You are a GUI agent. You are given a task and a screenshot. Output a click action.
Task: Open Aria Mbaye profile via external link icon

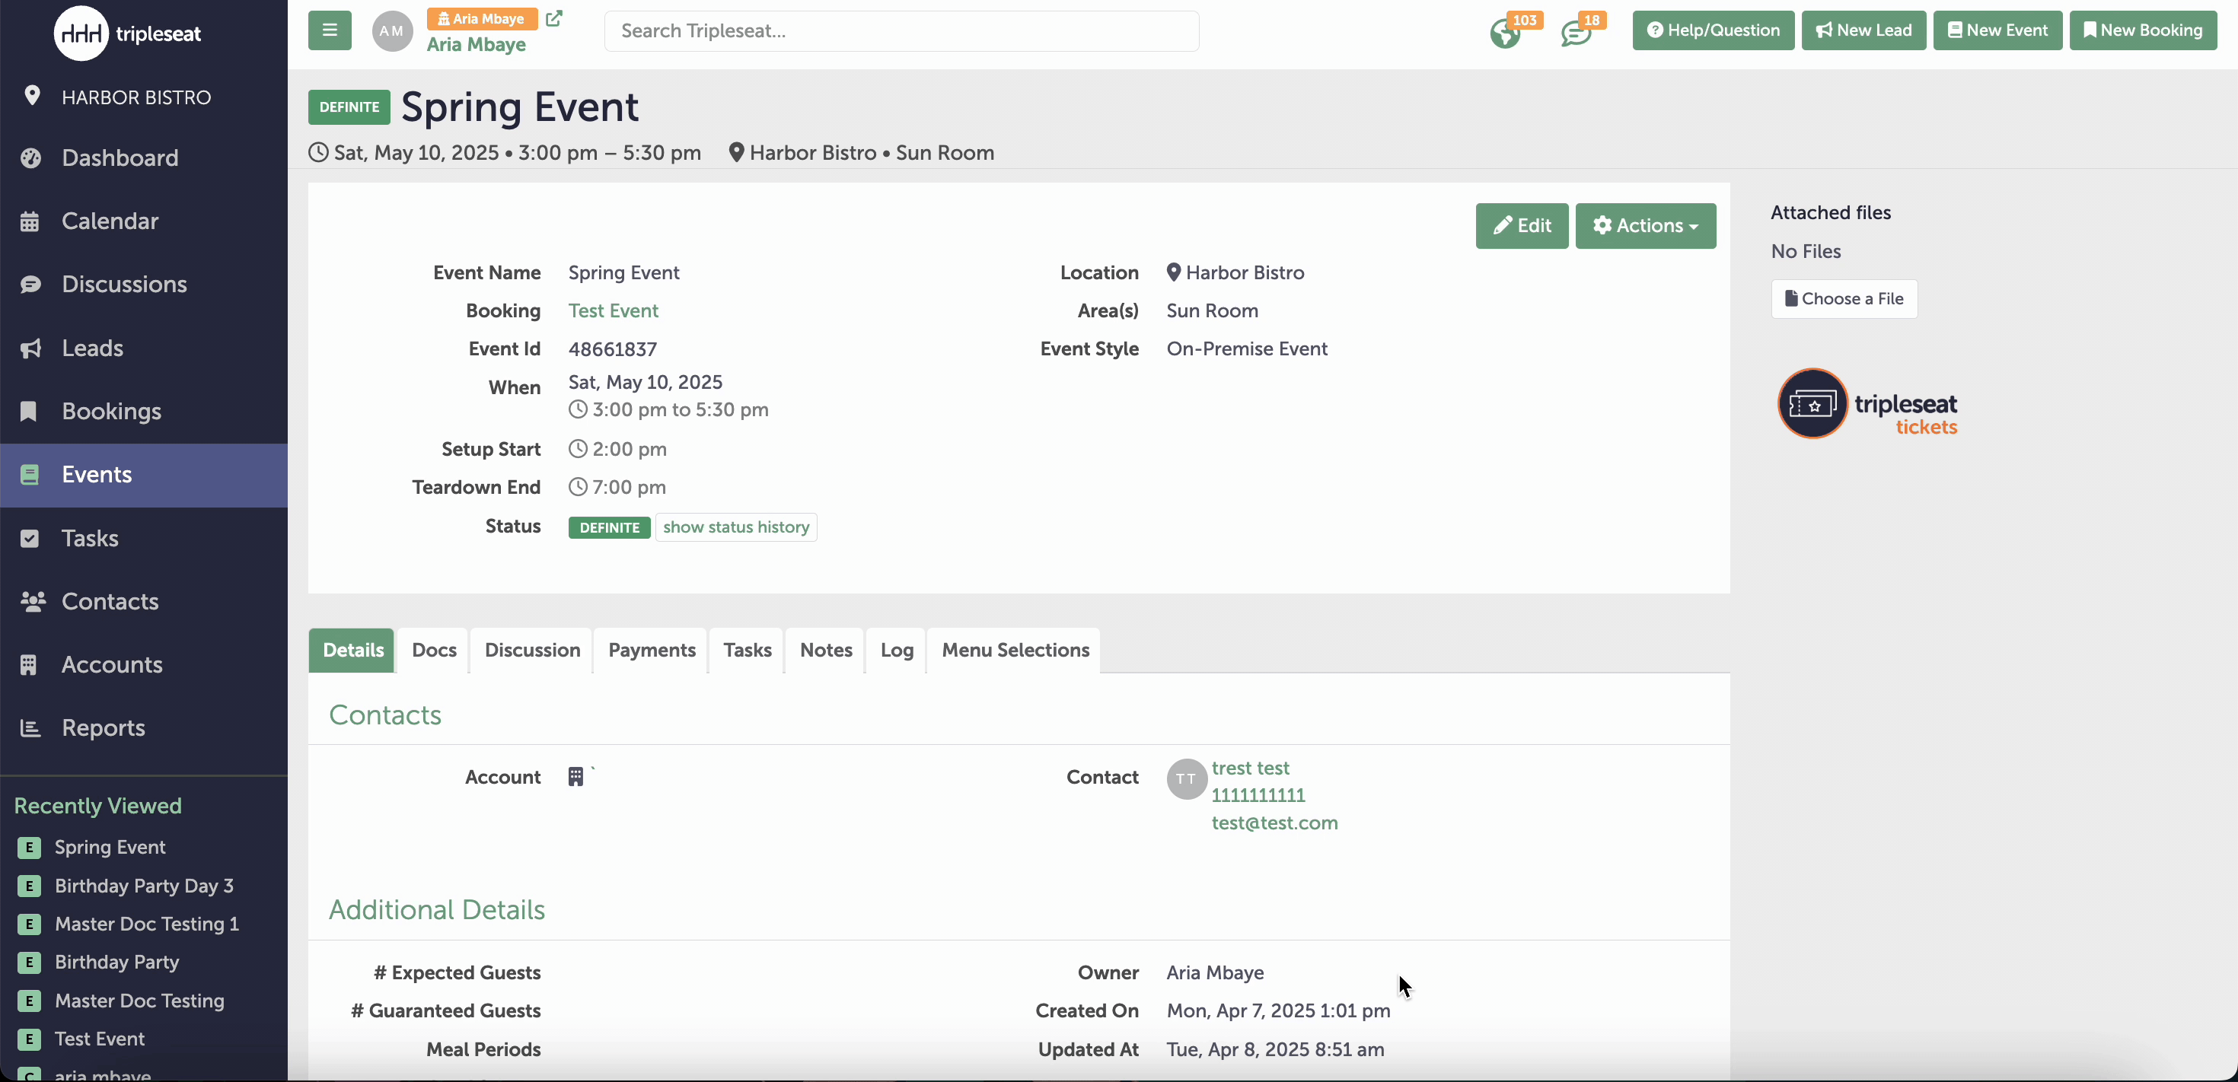(555, 18)
